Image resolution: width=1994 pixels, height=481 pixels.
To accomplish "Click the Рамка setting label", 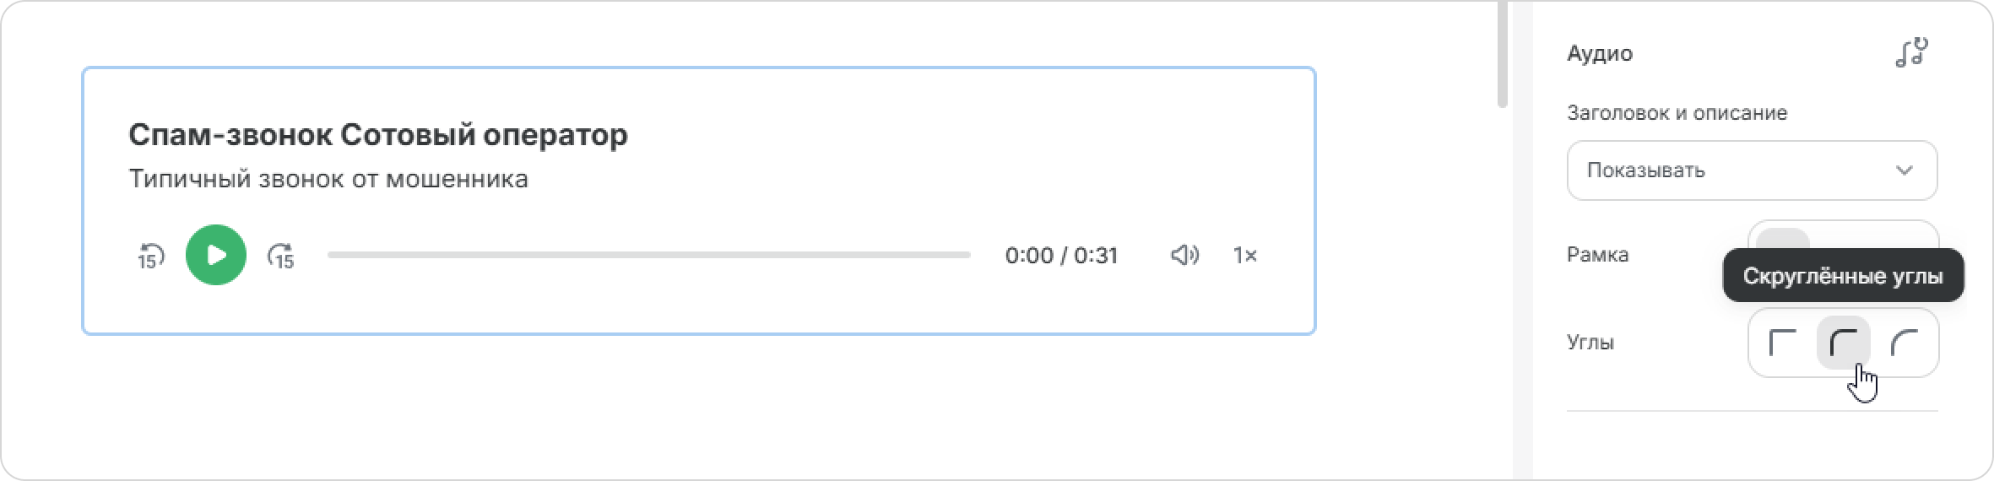I will point(1598,255).
